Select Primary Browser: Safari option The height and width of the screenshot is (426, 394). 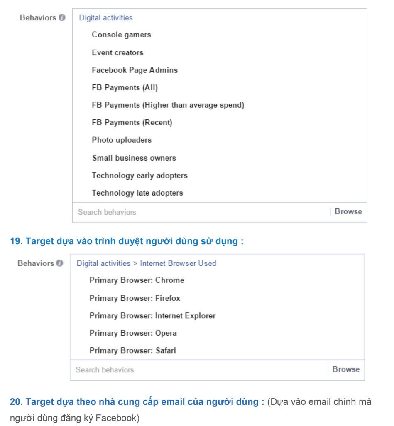[133, 351]
